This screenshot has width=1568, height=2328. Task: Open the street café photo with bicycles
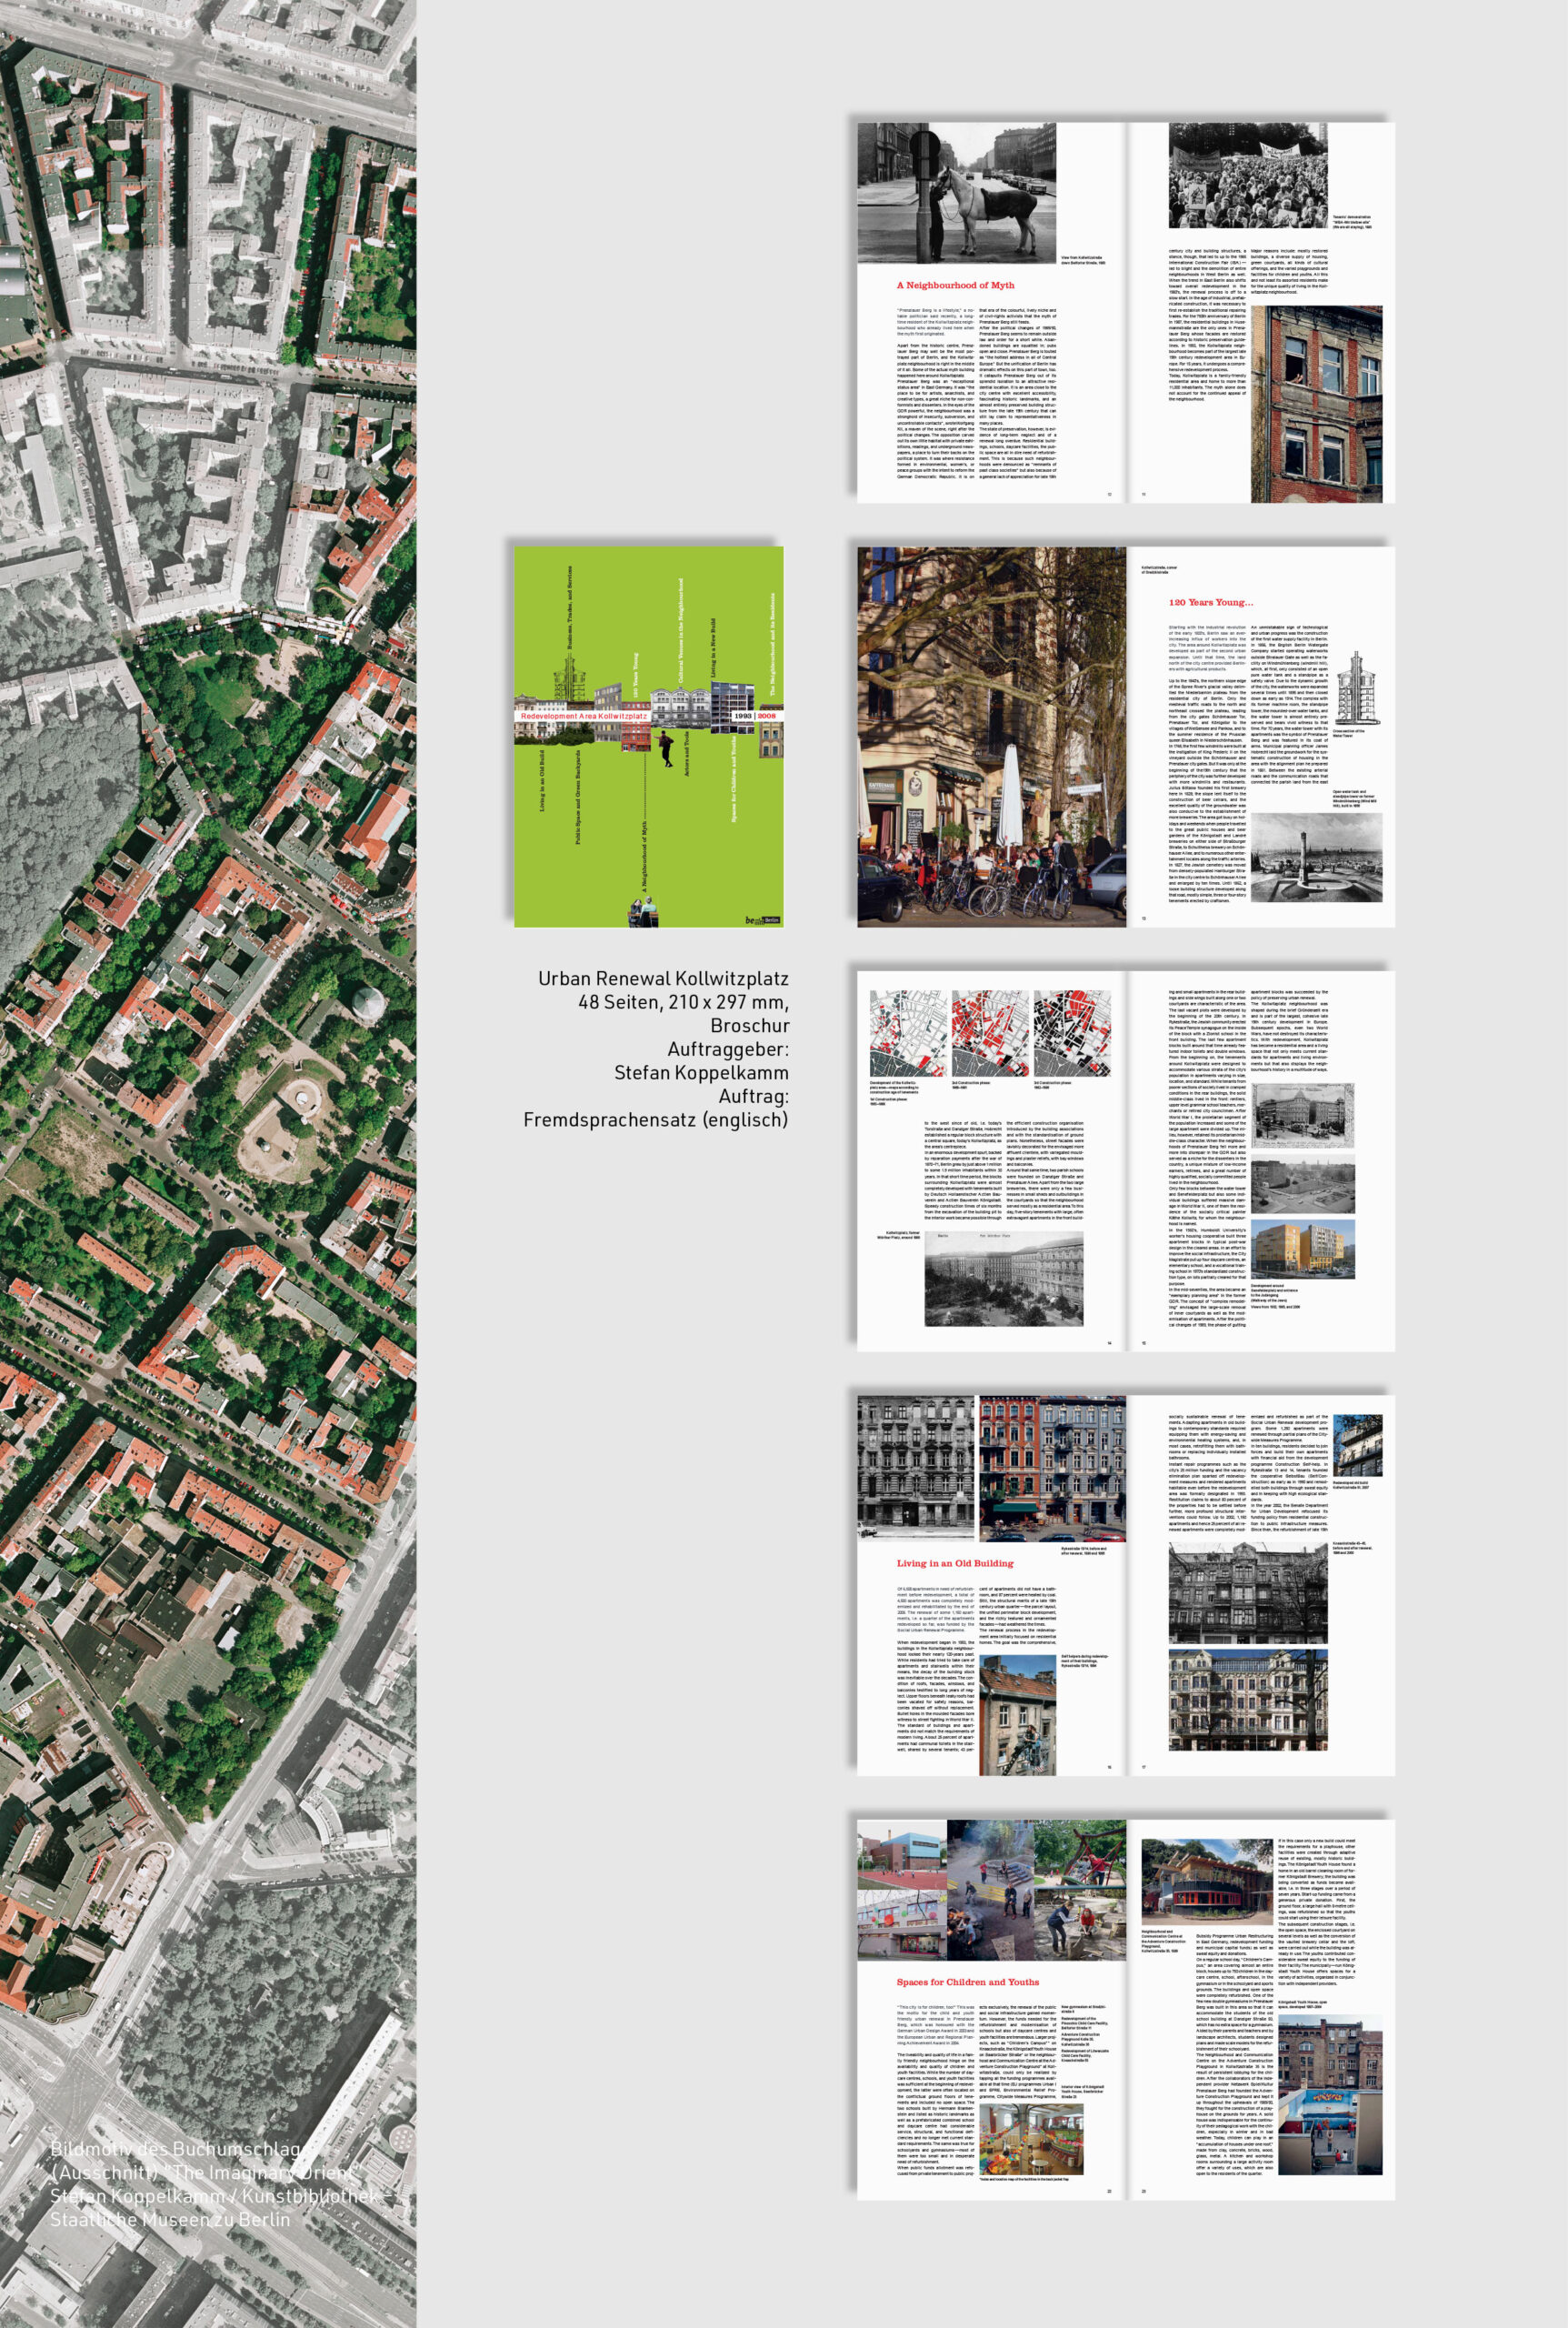(x=991, y=737)
